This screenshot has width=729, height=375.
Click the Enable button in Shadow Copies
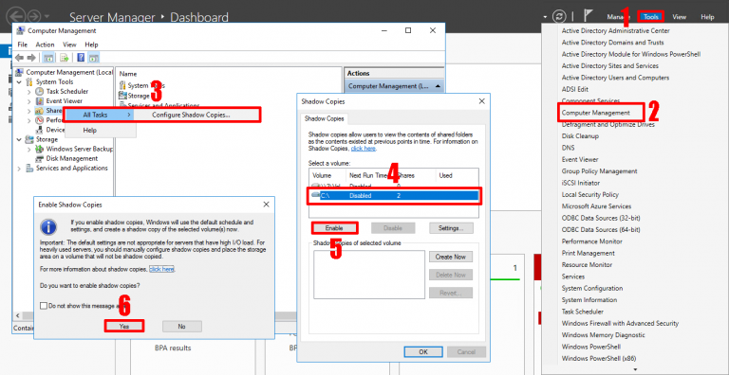tap(334, 228)
